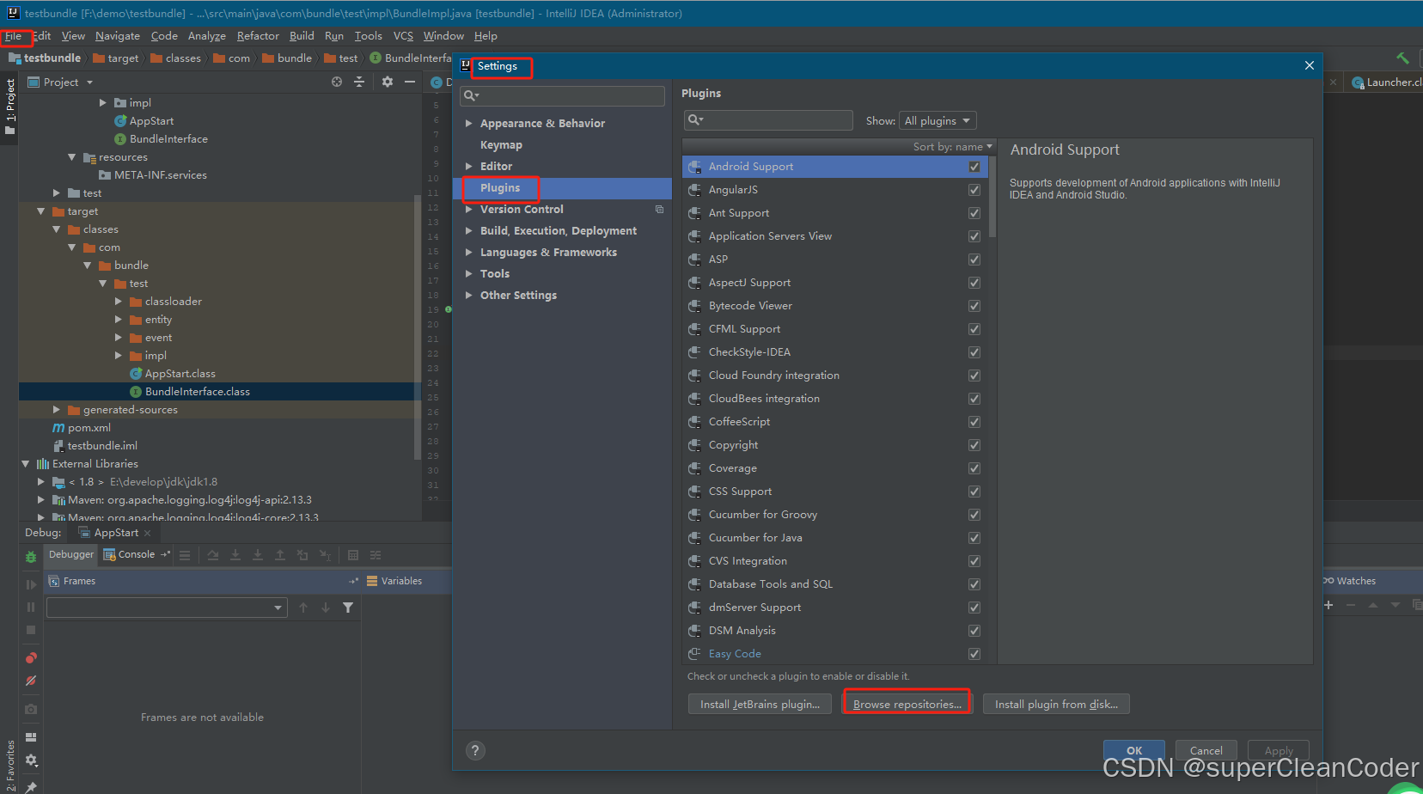The width and height of the screenshot is (1423, 794).
Task: Click the green Build hammer icon
Action: click(x=1402, y=58)
